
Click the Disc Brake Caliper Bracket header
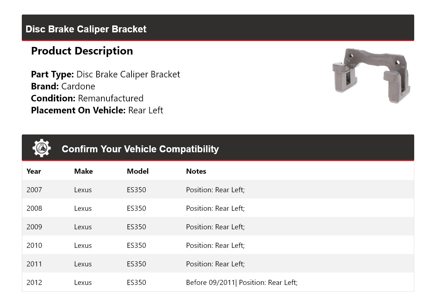coord(86,29)
